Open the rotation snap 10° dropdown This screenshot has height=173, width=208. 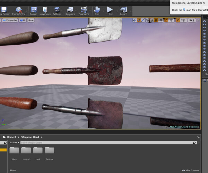[x=171, y=20]
